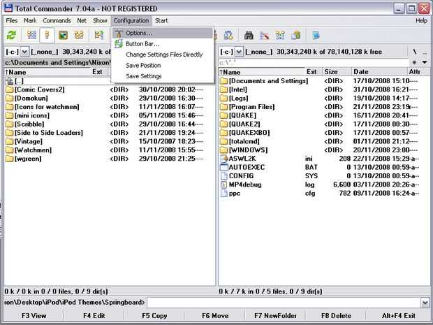Image resolution: width=433 pixels, height=325 pixels.
Task: Click the WINDOWS folder icon
Action: 224,150
